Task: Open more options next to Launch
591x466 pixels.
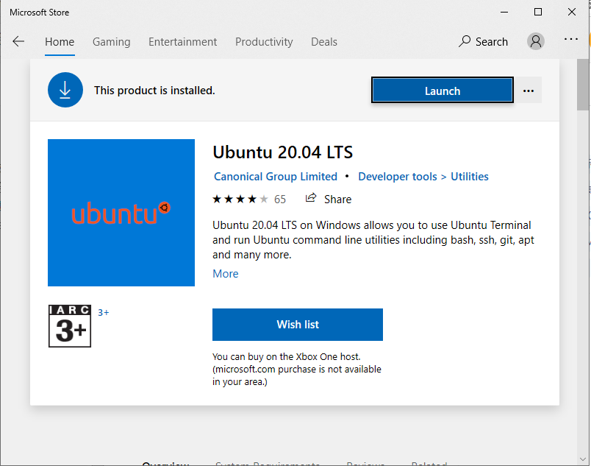Action: [529, 90]
